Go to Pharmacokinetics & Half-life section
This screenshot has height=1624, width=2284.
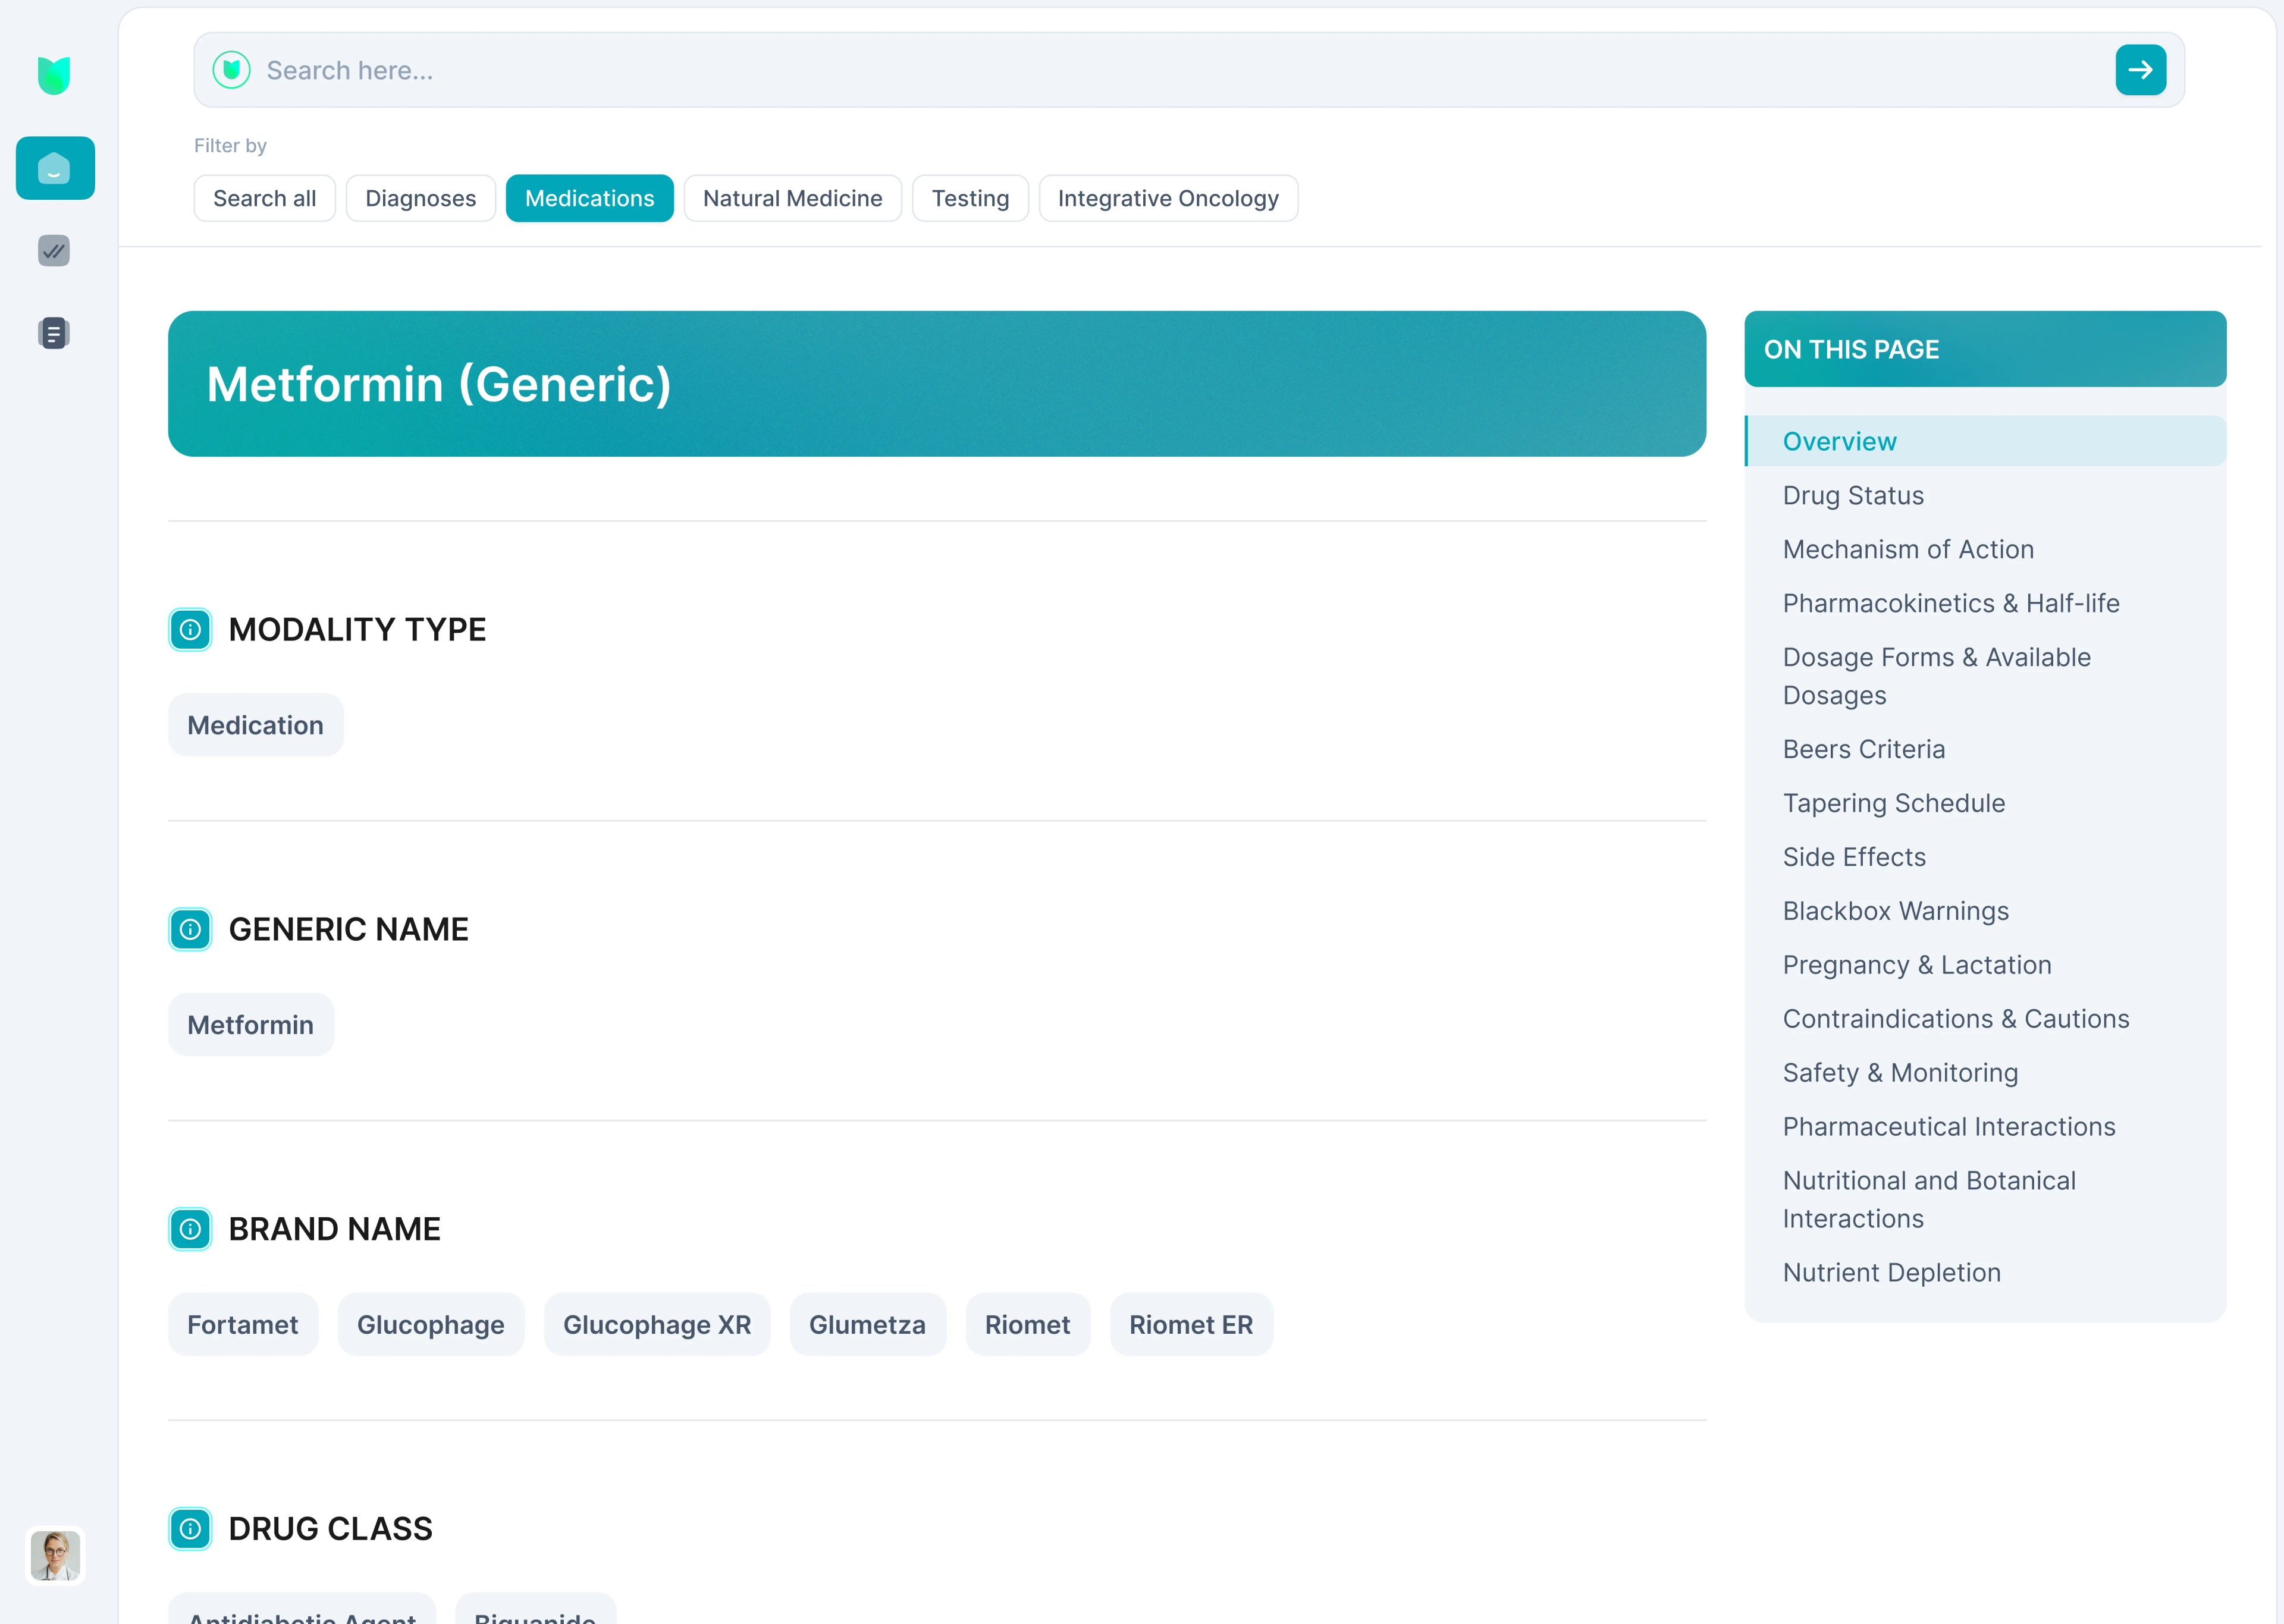coord(1951,603)
